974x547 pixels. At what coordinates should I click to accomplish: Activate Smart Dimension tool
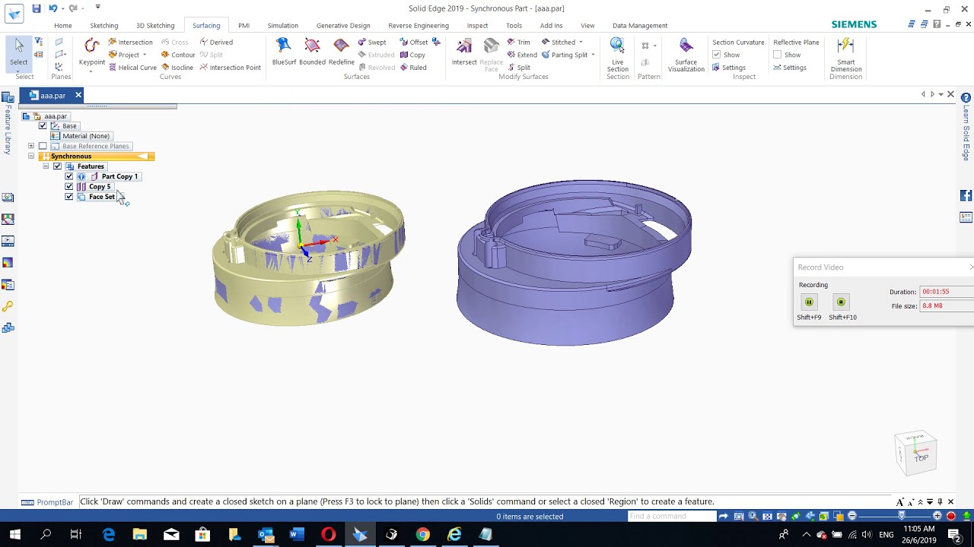tap(845, 55)
